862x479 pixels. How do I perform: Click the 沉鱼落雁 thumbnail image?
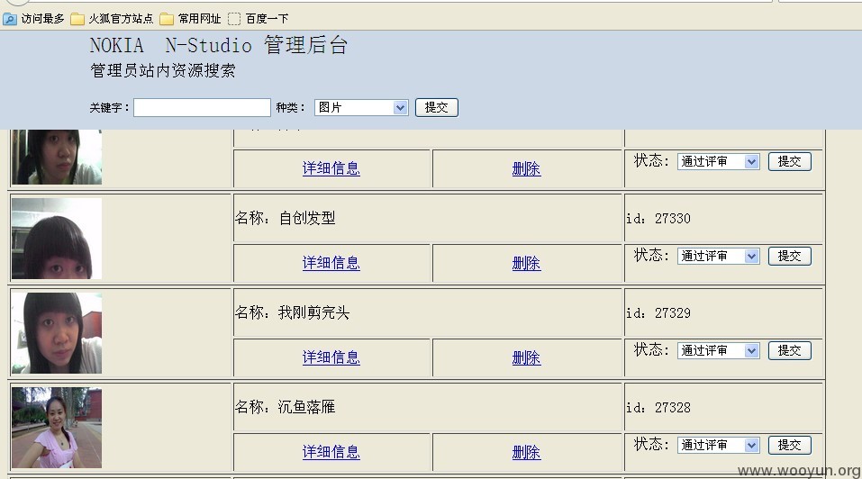click(x=57, y=428)
